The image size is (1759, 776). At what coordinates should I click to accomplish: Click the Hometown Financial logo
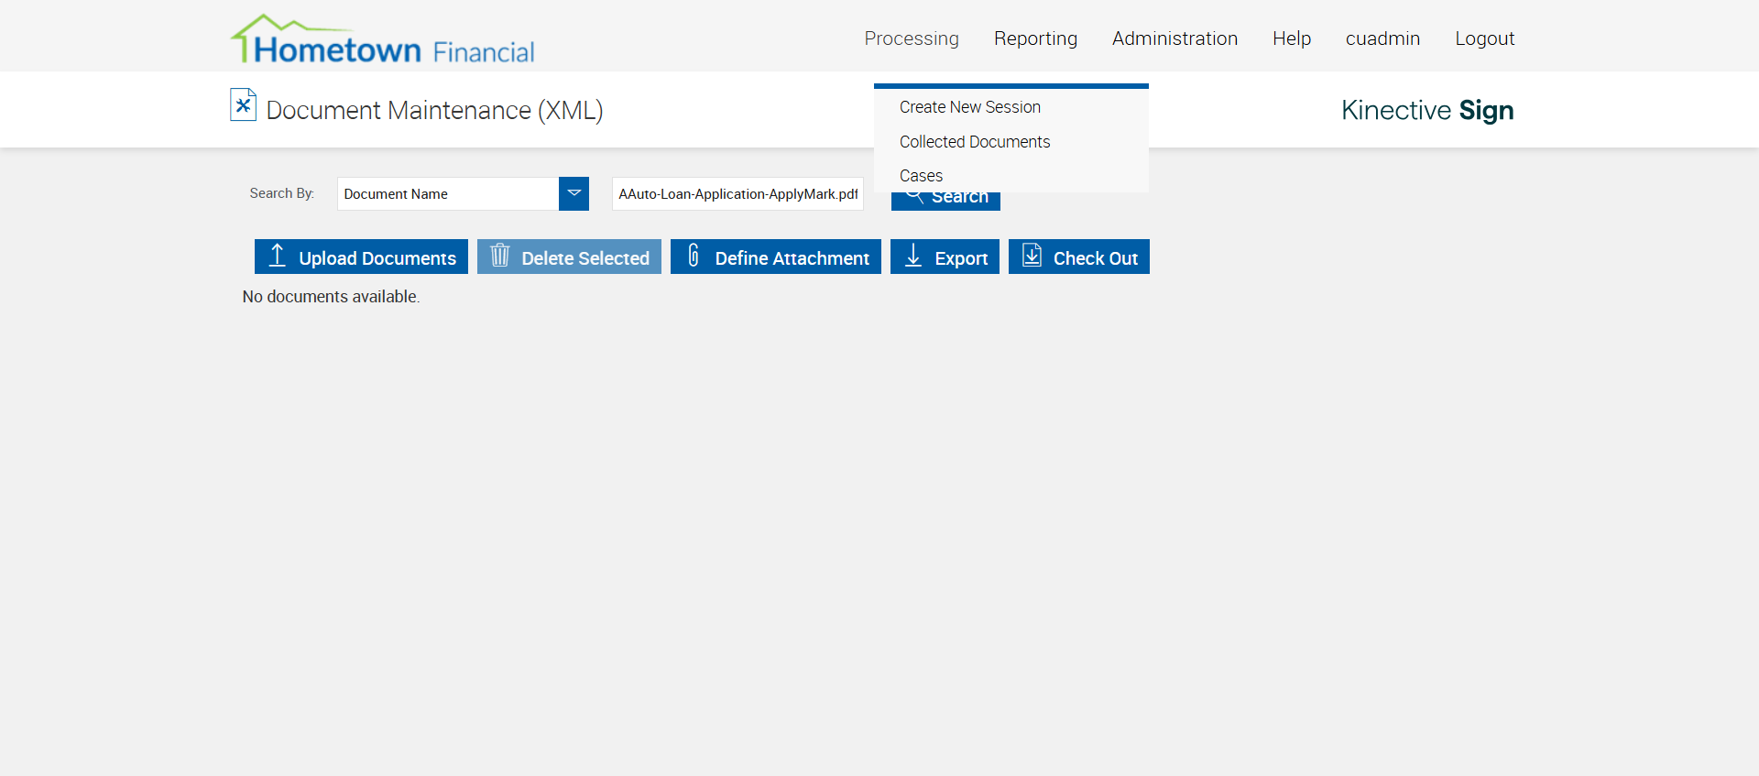point(382,39)
